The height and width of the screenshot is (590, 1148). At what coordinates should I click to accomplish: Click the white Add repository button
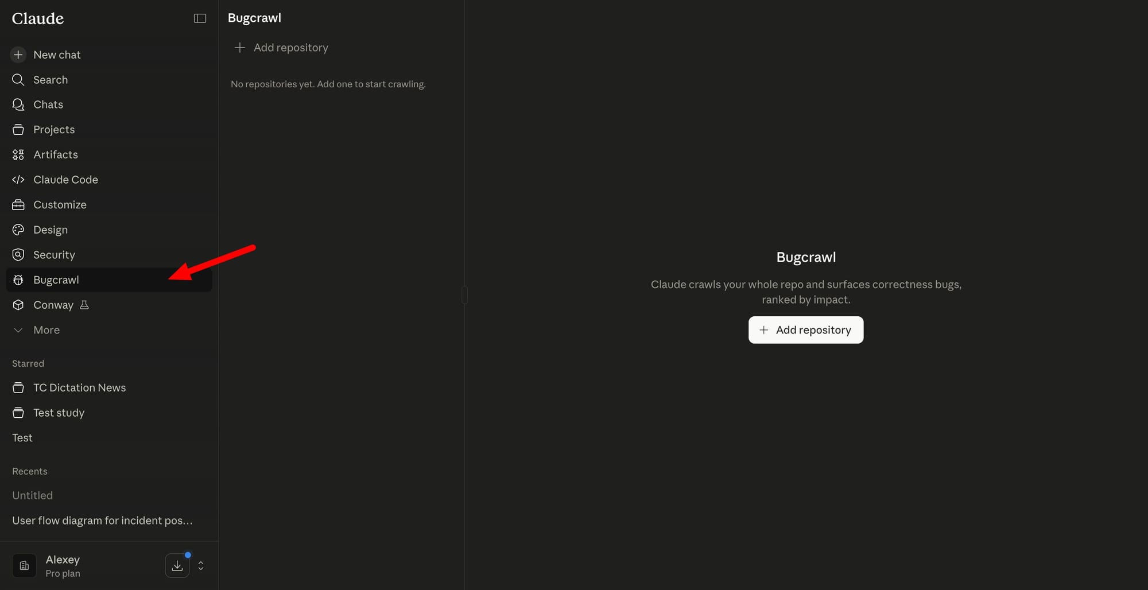(806, 330)
